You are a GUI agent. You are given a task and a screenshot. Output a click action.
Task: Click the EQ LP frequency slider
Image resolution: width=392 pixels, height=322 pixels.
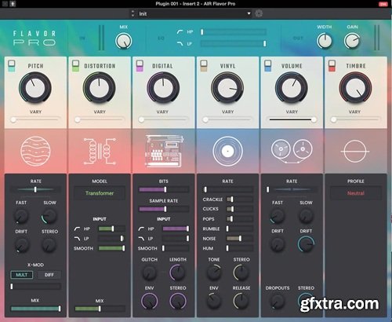coord(234,44)
